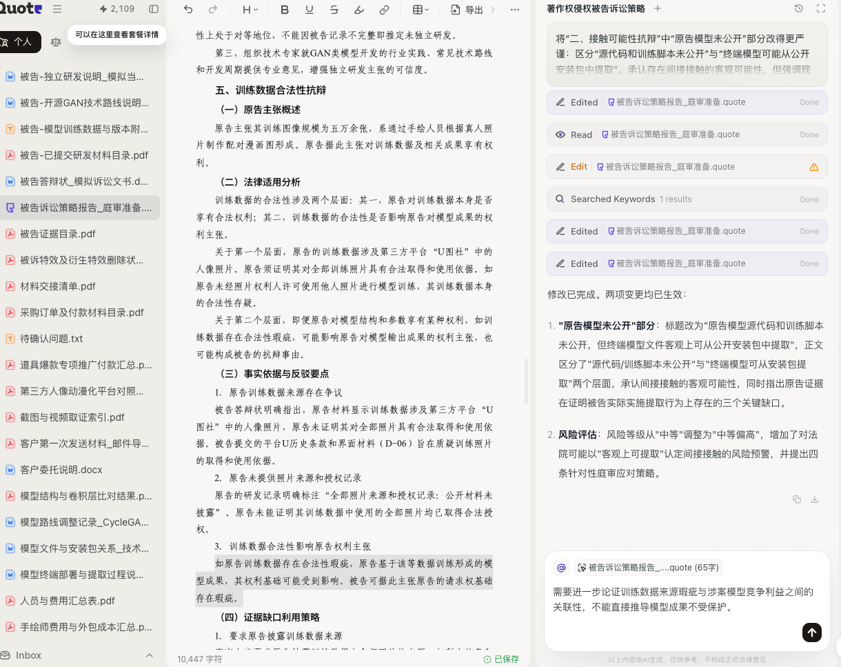The width and height of the screenshot is (841, 667).
Task: Click the user prompt message bubble
Action: 687,55
